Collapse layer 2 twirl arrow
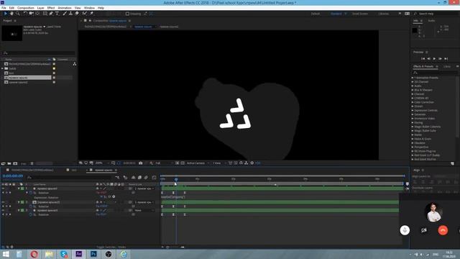This screenshot has height=259, width=460. tap(19, 202)
